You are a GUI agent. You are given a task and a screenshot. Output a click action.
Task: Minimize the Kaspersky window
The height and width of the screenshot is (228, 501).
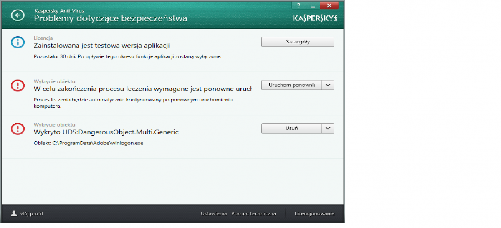(313, 5)
